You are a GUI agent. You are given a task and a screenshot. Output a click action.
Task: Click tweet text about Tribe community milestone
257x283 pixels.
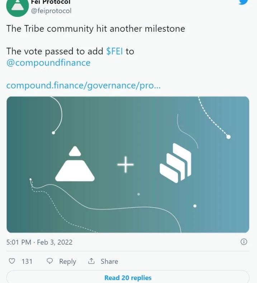click(x=96, y=29)
